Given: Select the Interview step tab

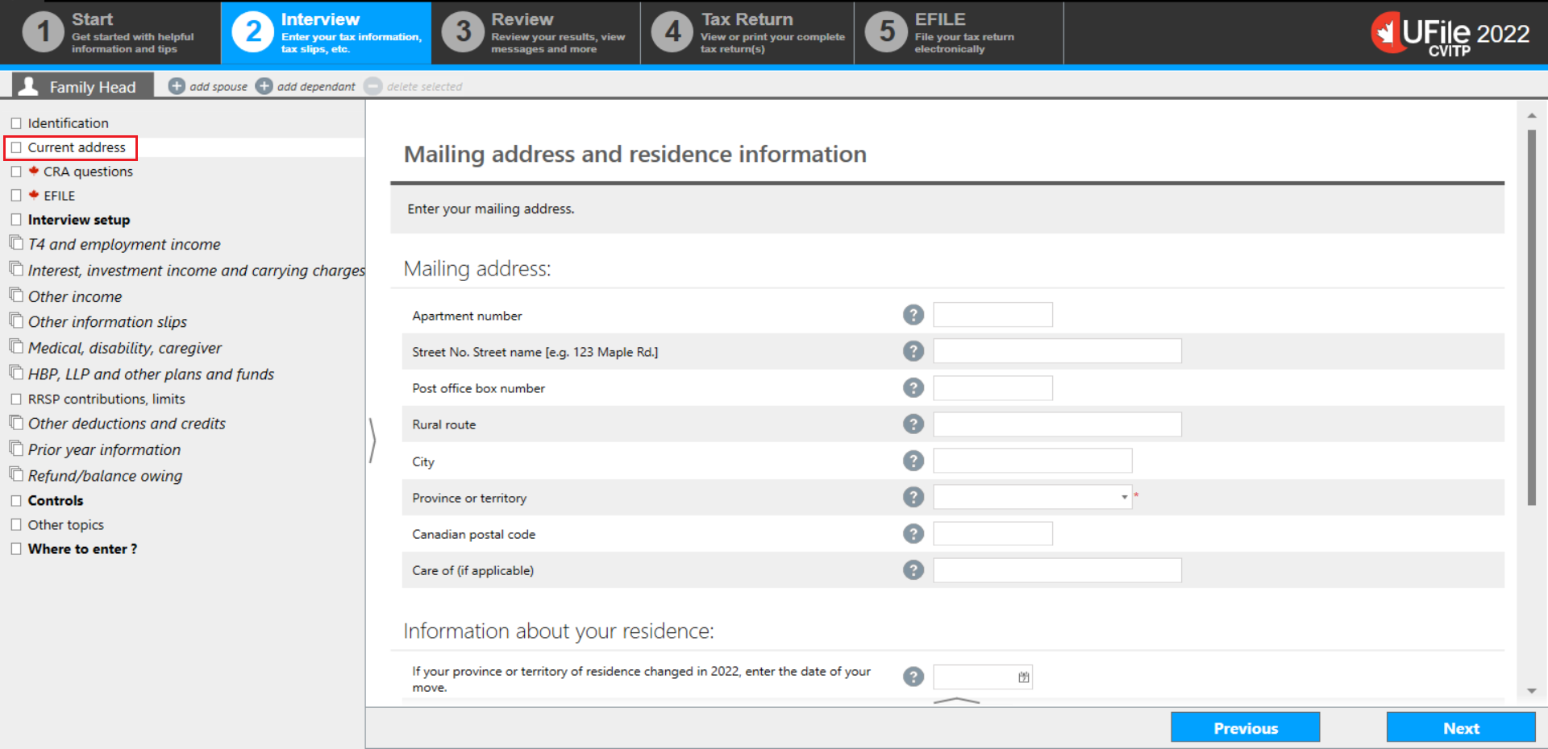Looking at the screenshot, I should tap(326, 33).
